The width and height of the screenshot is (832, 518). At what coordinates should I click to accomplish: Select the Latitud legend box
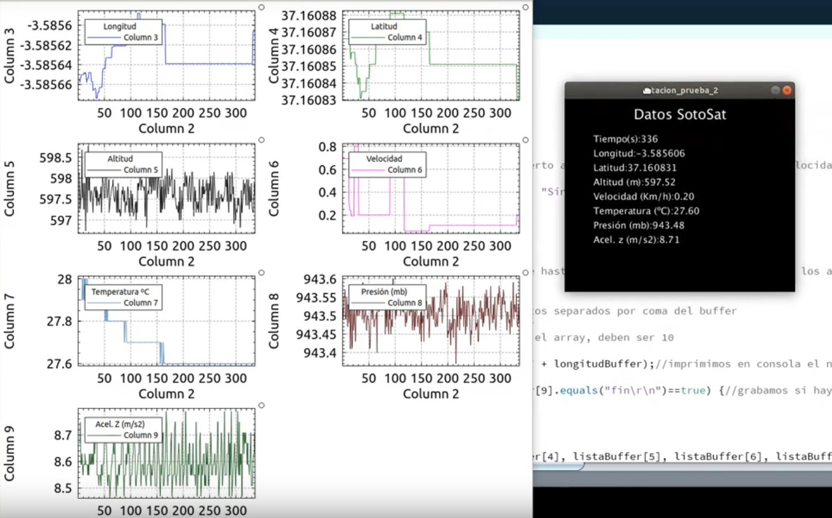(x=388, y=32)
